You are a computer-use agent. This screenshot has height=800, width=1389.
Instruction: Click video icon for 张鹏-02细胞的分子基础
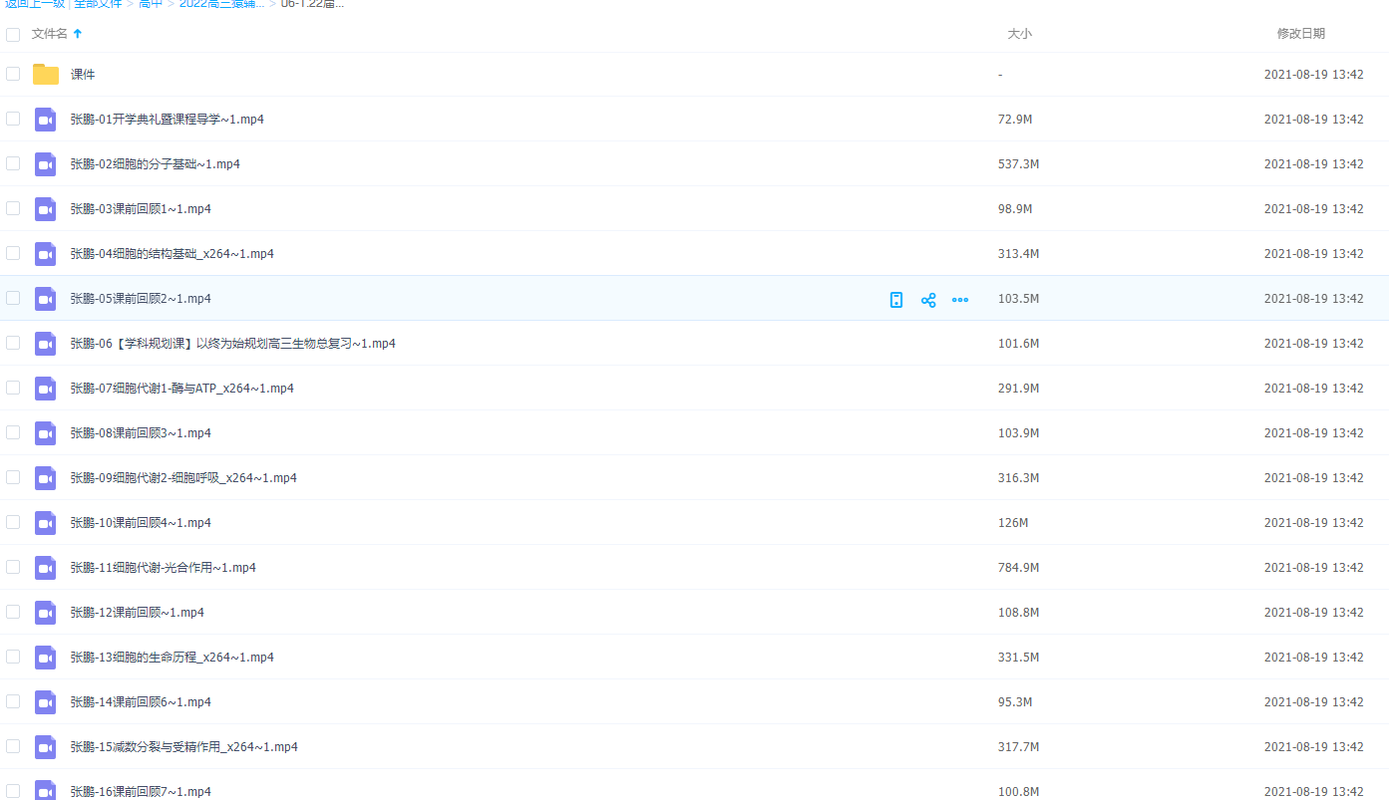pos(46,164)
